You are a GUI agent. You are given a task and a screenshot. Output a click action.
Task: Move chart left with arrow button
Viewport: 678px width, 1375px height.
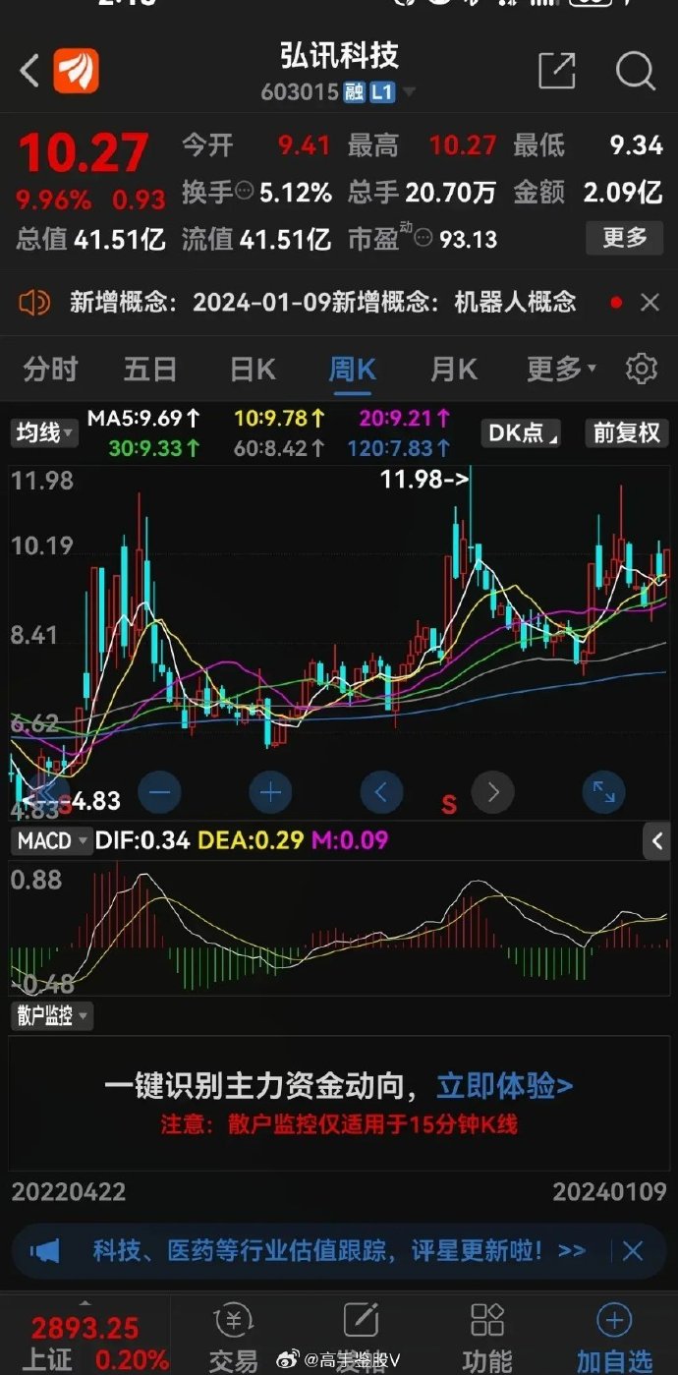click(382, 792)
